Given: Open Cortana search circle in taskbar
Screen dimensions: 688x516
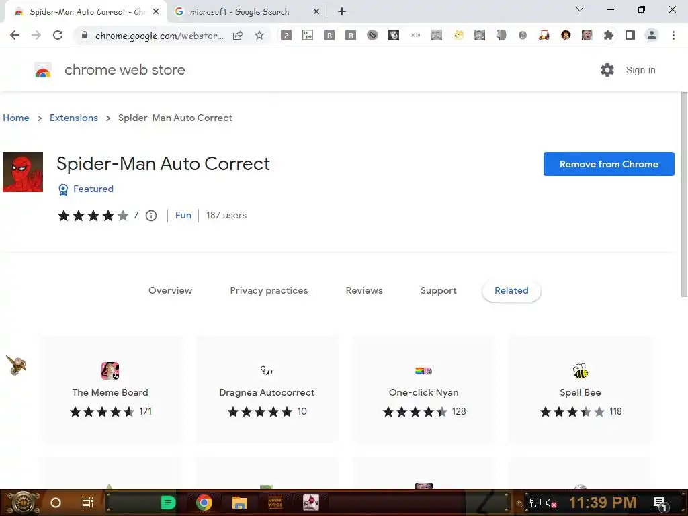Looking at the screenshot, I should 56,503.
